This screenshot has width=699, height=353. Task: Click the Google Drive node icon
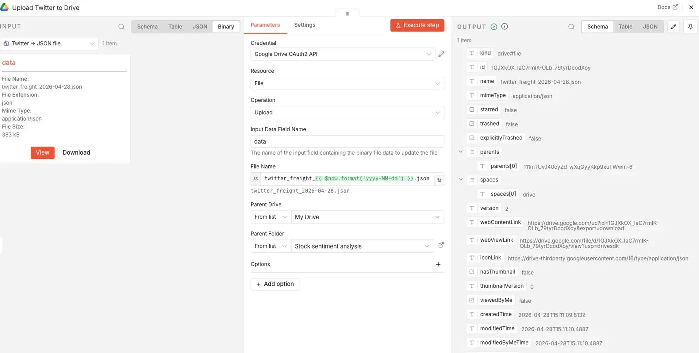click(x=4, y=8)
